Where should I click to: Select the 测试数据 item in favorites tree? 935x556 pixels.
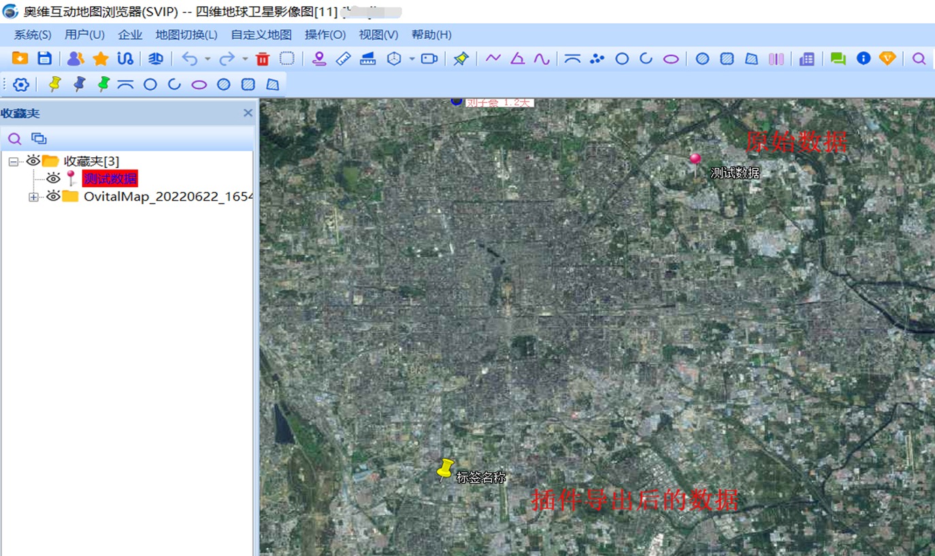pos(110,179)
